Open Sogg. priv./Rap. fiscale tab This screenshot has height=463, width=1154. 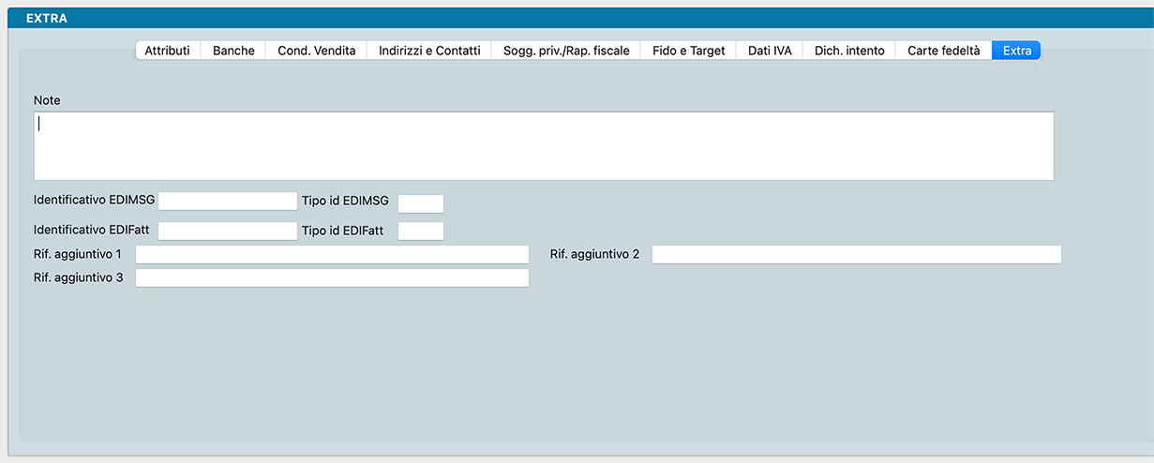(566, 51)
